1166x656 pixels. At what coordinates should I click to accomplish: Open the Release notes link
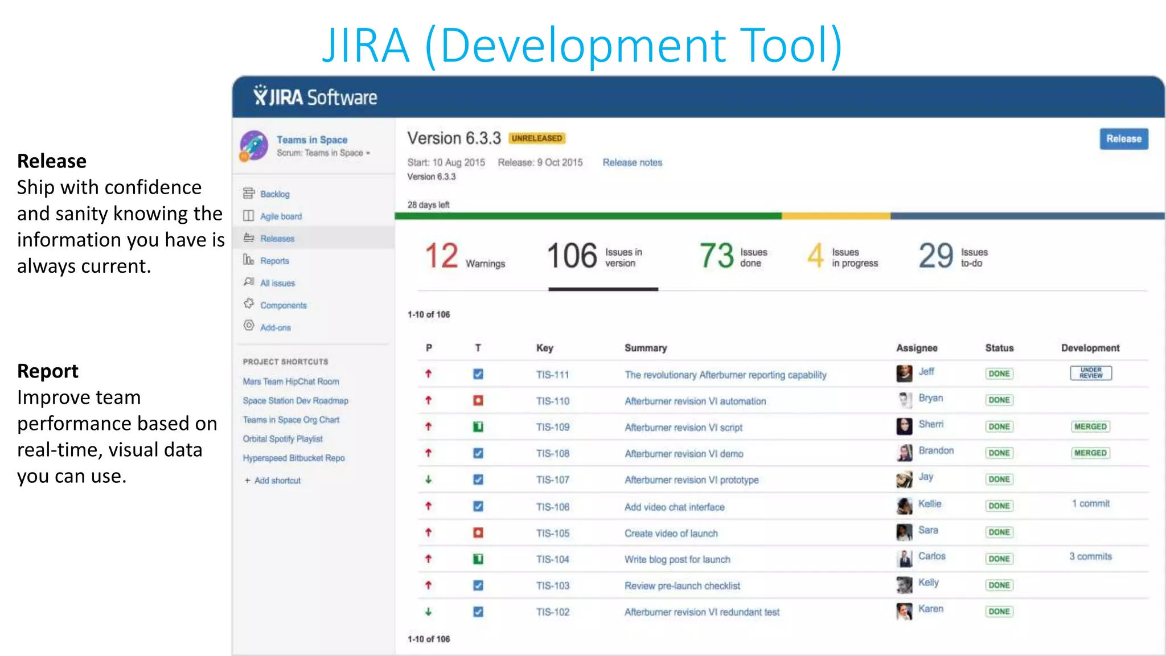[632, 162]
